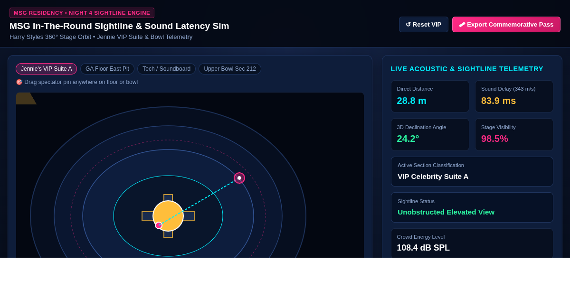Click the MSG Residency Night 4 badge
This screenshot has height=299, width=570.
82,13
